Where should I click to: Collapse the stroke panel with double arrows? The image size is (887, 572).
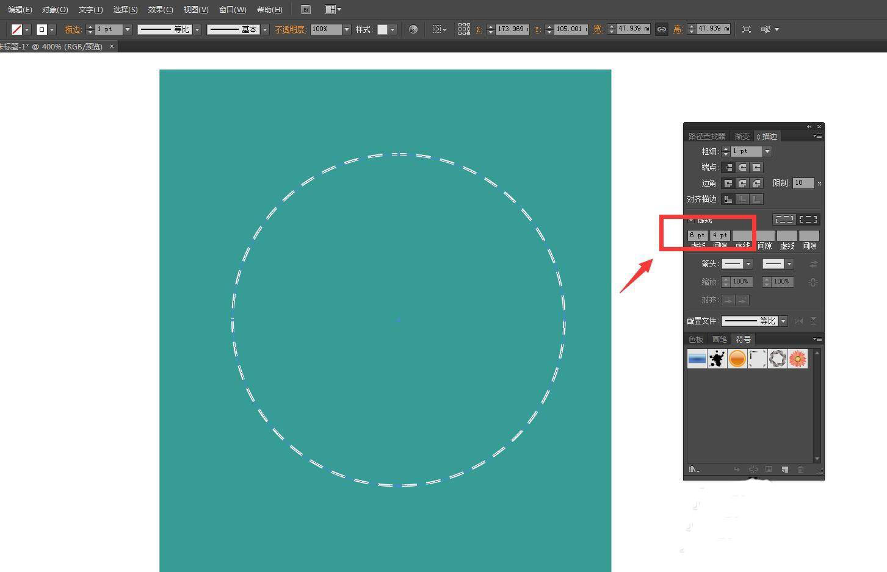tap(809, 127)
